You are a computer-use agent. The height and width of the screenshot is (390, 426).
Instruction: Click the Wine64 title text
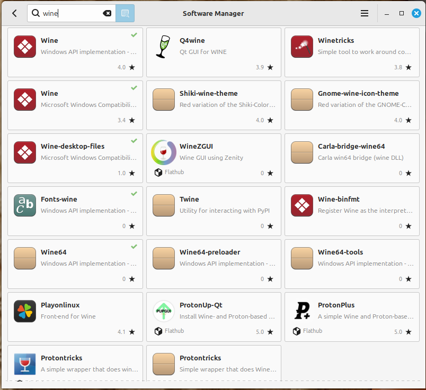point(54,252)
